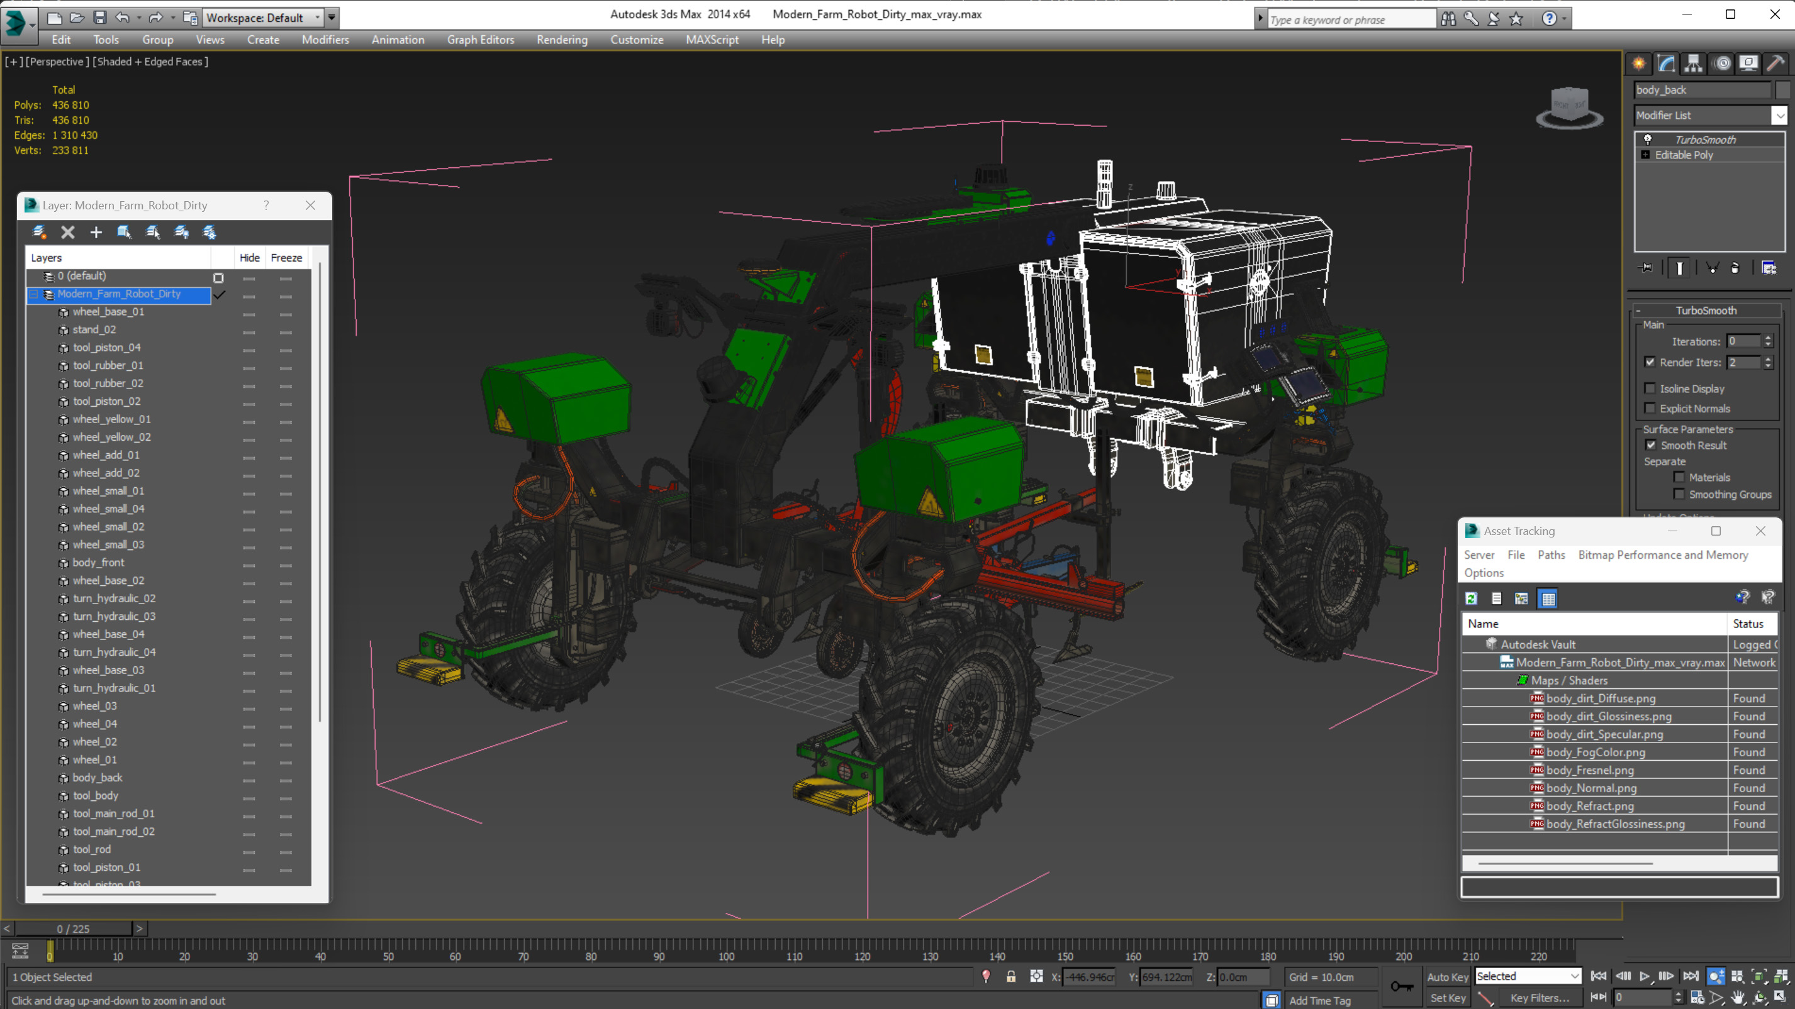This screenshot has width=1795, height=1009.
Task: Click the Table View icon in Asset Tracking
Action: click(1548, 598)
